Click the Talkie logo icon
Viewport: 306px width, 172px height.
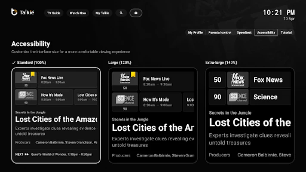(x=14, y=12)
